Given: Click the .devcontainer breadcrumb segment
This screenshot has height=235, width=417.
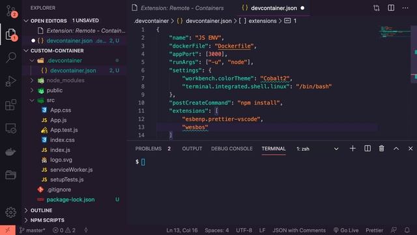Looking at the screenshot, I should pos(151,21).
